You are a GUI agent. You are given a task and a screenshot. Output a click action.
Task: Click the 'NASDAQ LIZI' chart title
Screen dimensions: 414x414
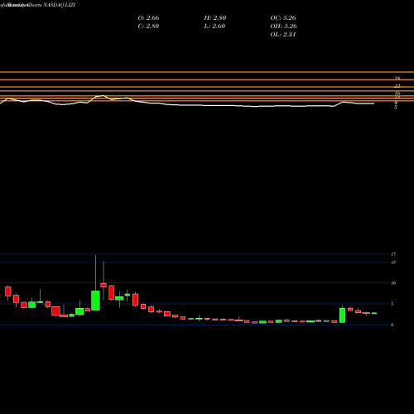pos(60,5)
